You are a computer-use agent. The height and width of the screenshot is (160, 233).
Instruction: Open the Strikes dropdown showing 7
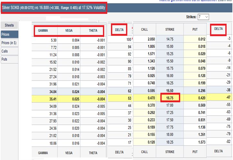click(x=203, y=17)
